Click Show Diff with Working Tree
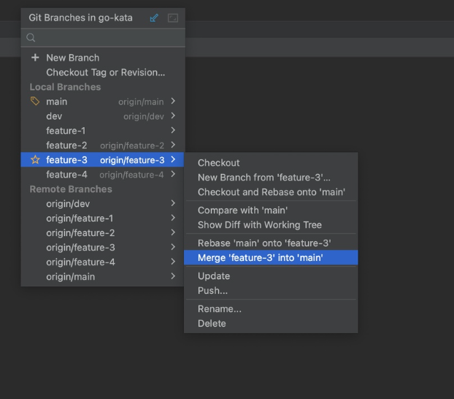454x399 pixels. pyautogui.click(x=259, y=225)
